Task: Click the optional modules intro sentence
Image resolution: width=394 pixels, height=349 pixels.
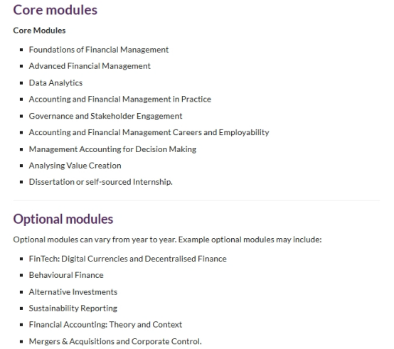Action: click(167, 240)
